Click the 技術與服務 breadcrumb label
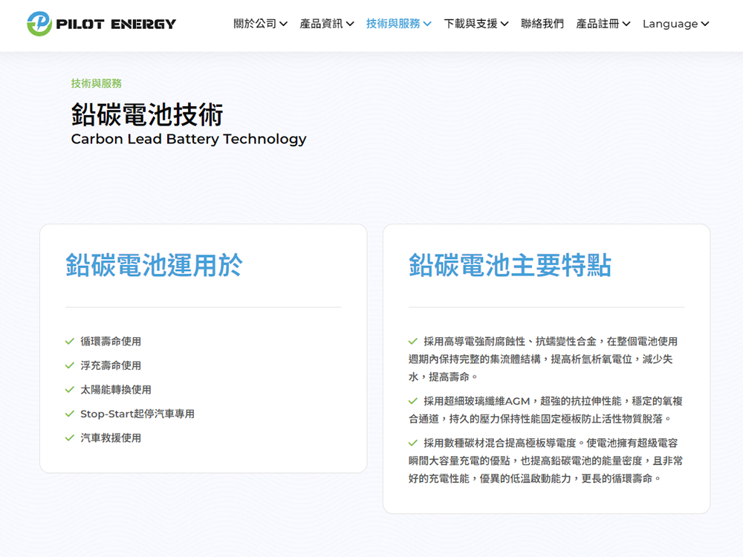This screenshot has width=743, height=557. coord(97,83)
